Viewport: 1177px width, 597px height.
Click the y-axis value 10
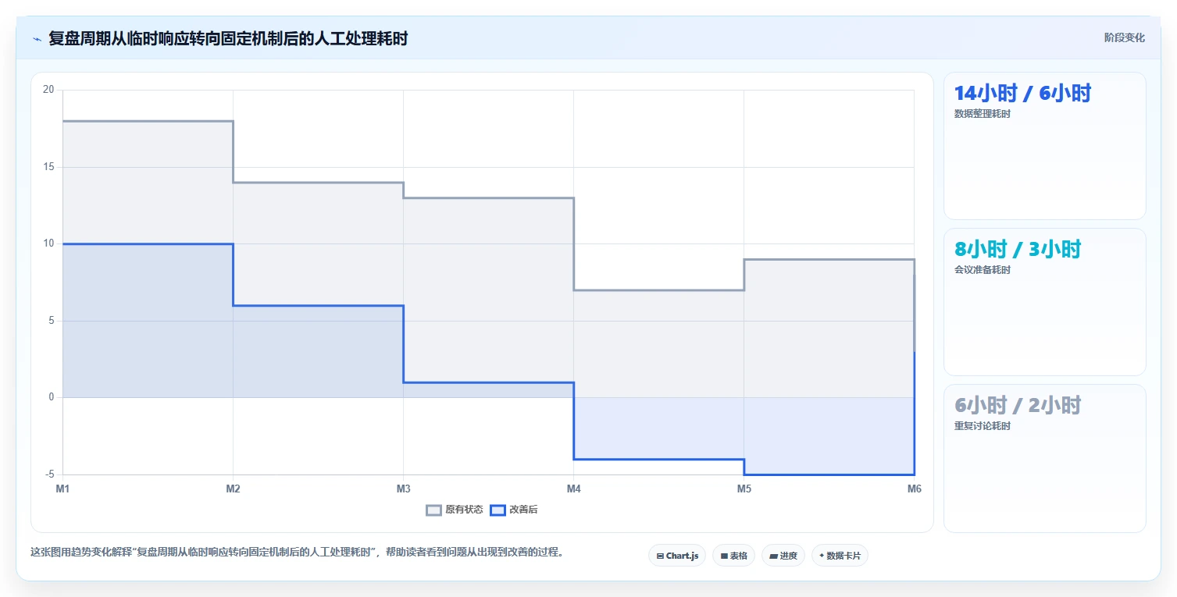click(48, 243)
